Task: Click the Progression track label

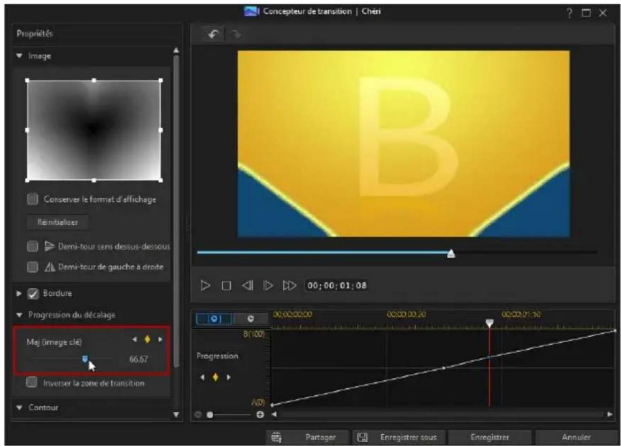Action: click(218, 356)
